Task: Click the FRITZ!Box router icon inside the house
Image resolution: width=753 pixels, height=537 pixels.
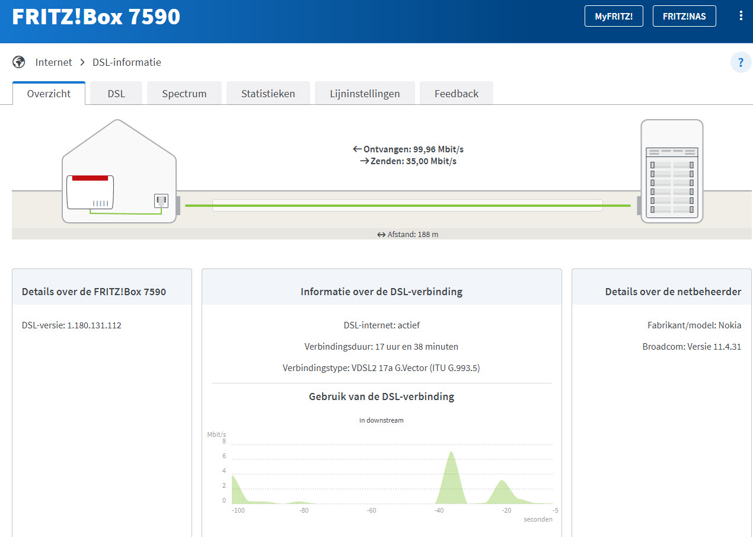Action: (x=90, y=192)
